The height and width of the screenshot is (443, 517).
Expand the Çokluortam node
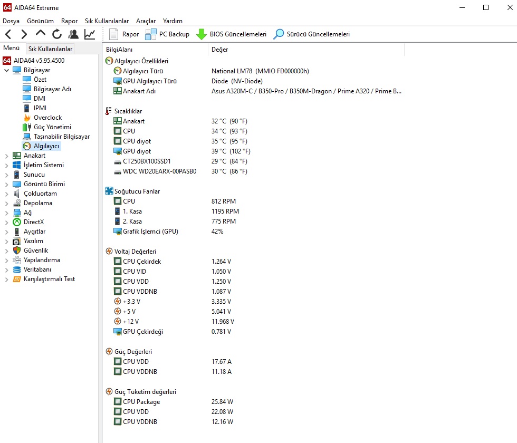(6, 194)
